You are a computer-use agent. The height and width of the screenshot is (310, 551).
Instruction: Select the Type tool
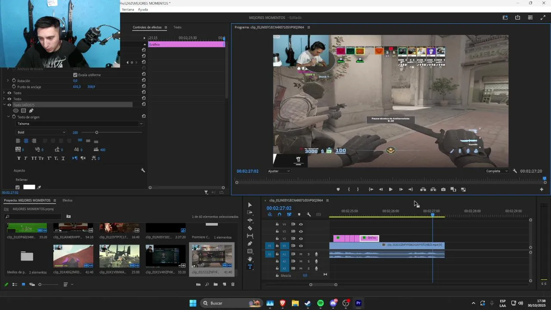(x=250, y=267)
